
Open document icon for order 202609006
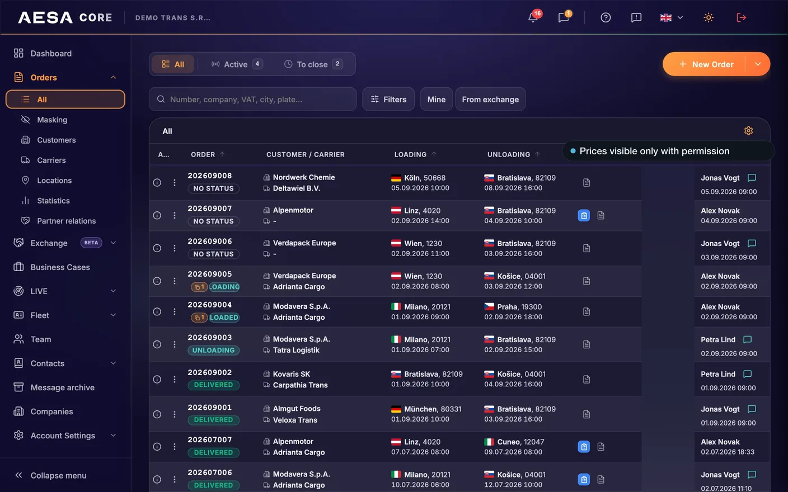(x=587, y=248)
